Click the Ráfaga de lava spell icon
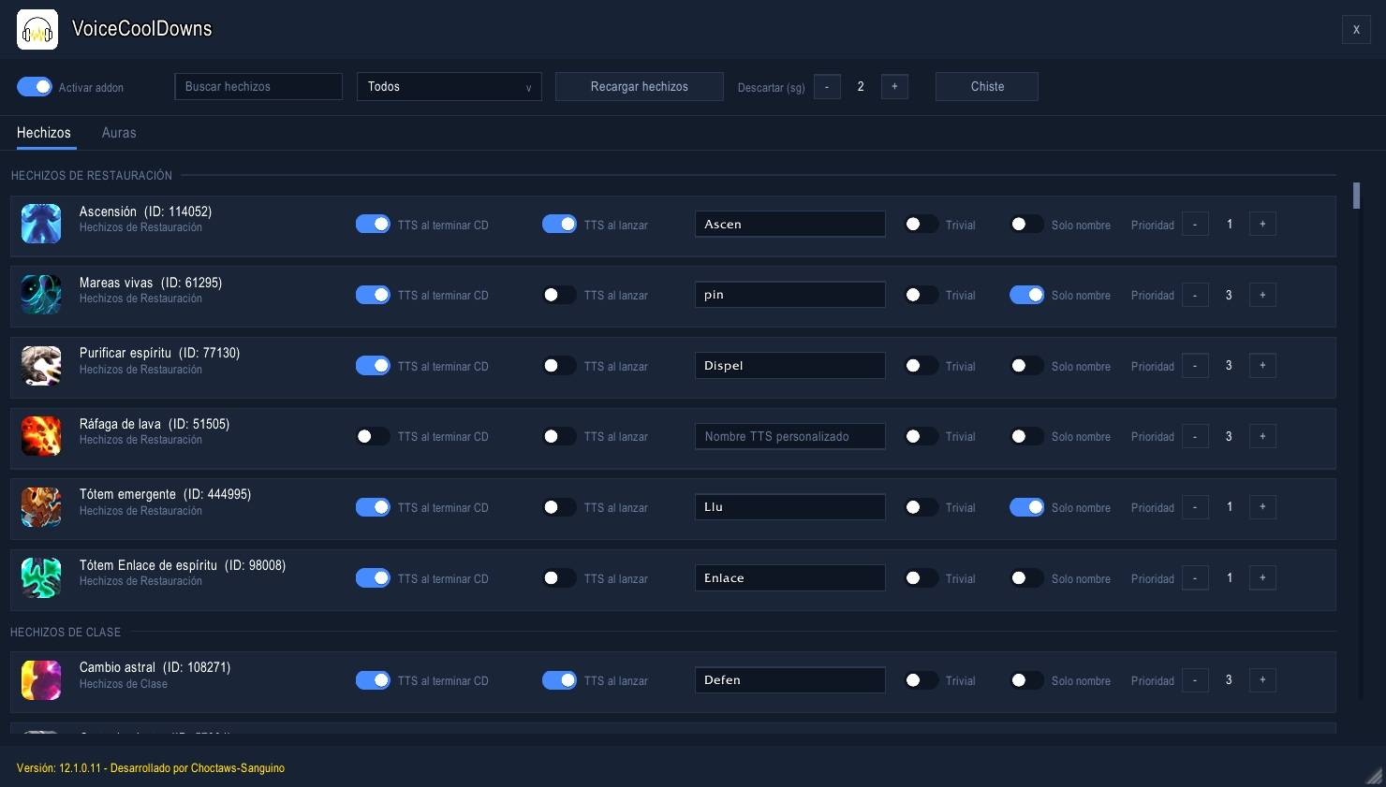Screen dimensions: 1386x787 [41, 436]
